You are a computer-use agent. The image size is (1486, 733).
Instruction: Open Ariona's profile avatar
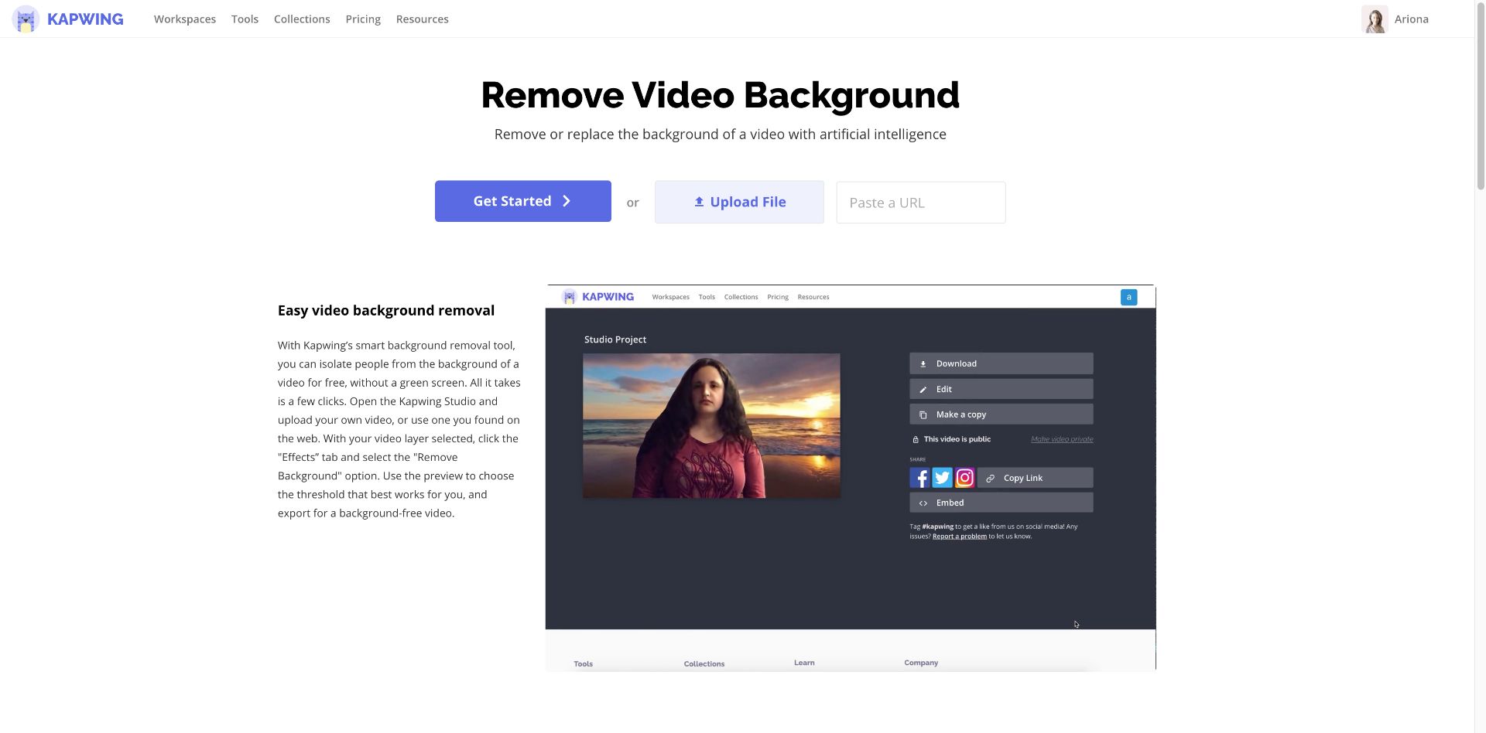(1375, 19)
